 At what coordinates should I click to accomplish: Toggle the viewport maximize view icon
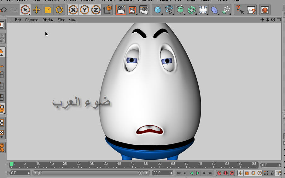pyautogui.click(x=279, y=19)
